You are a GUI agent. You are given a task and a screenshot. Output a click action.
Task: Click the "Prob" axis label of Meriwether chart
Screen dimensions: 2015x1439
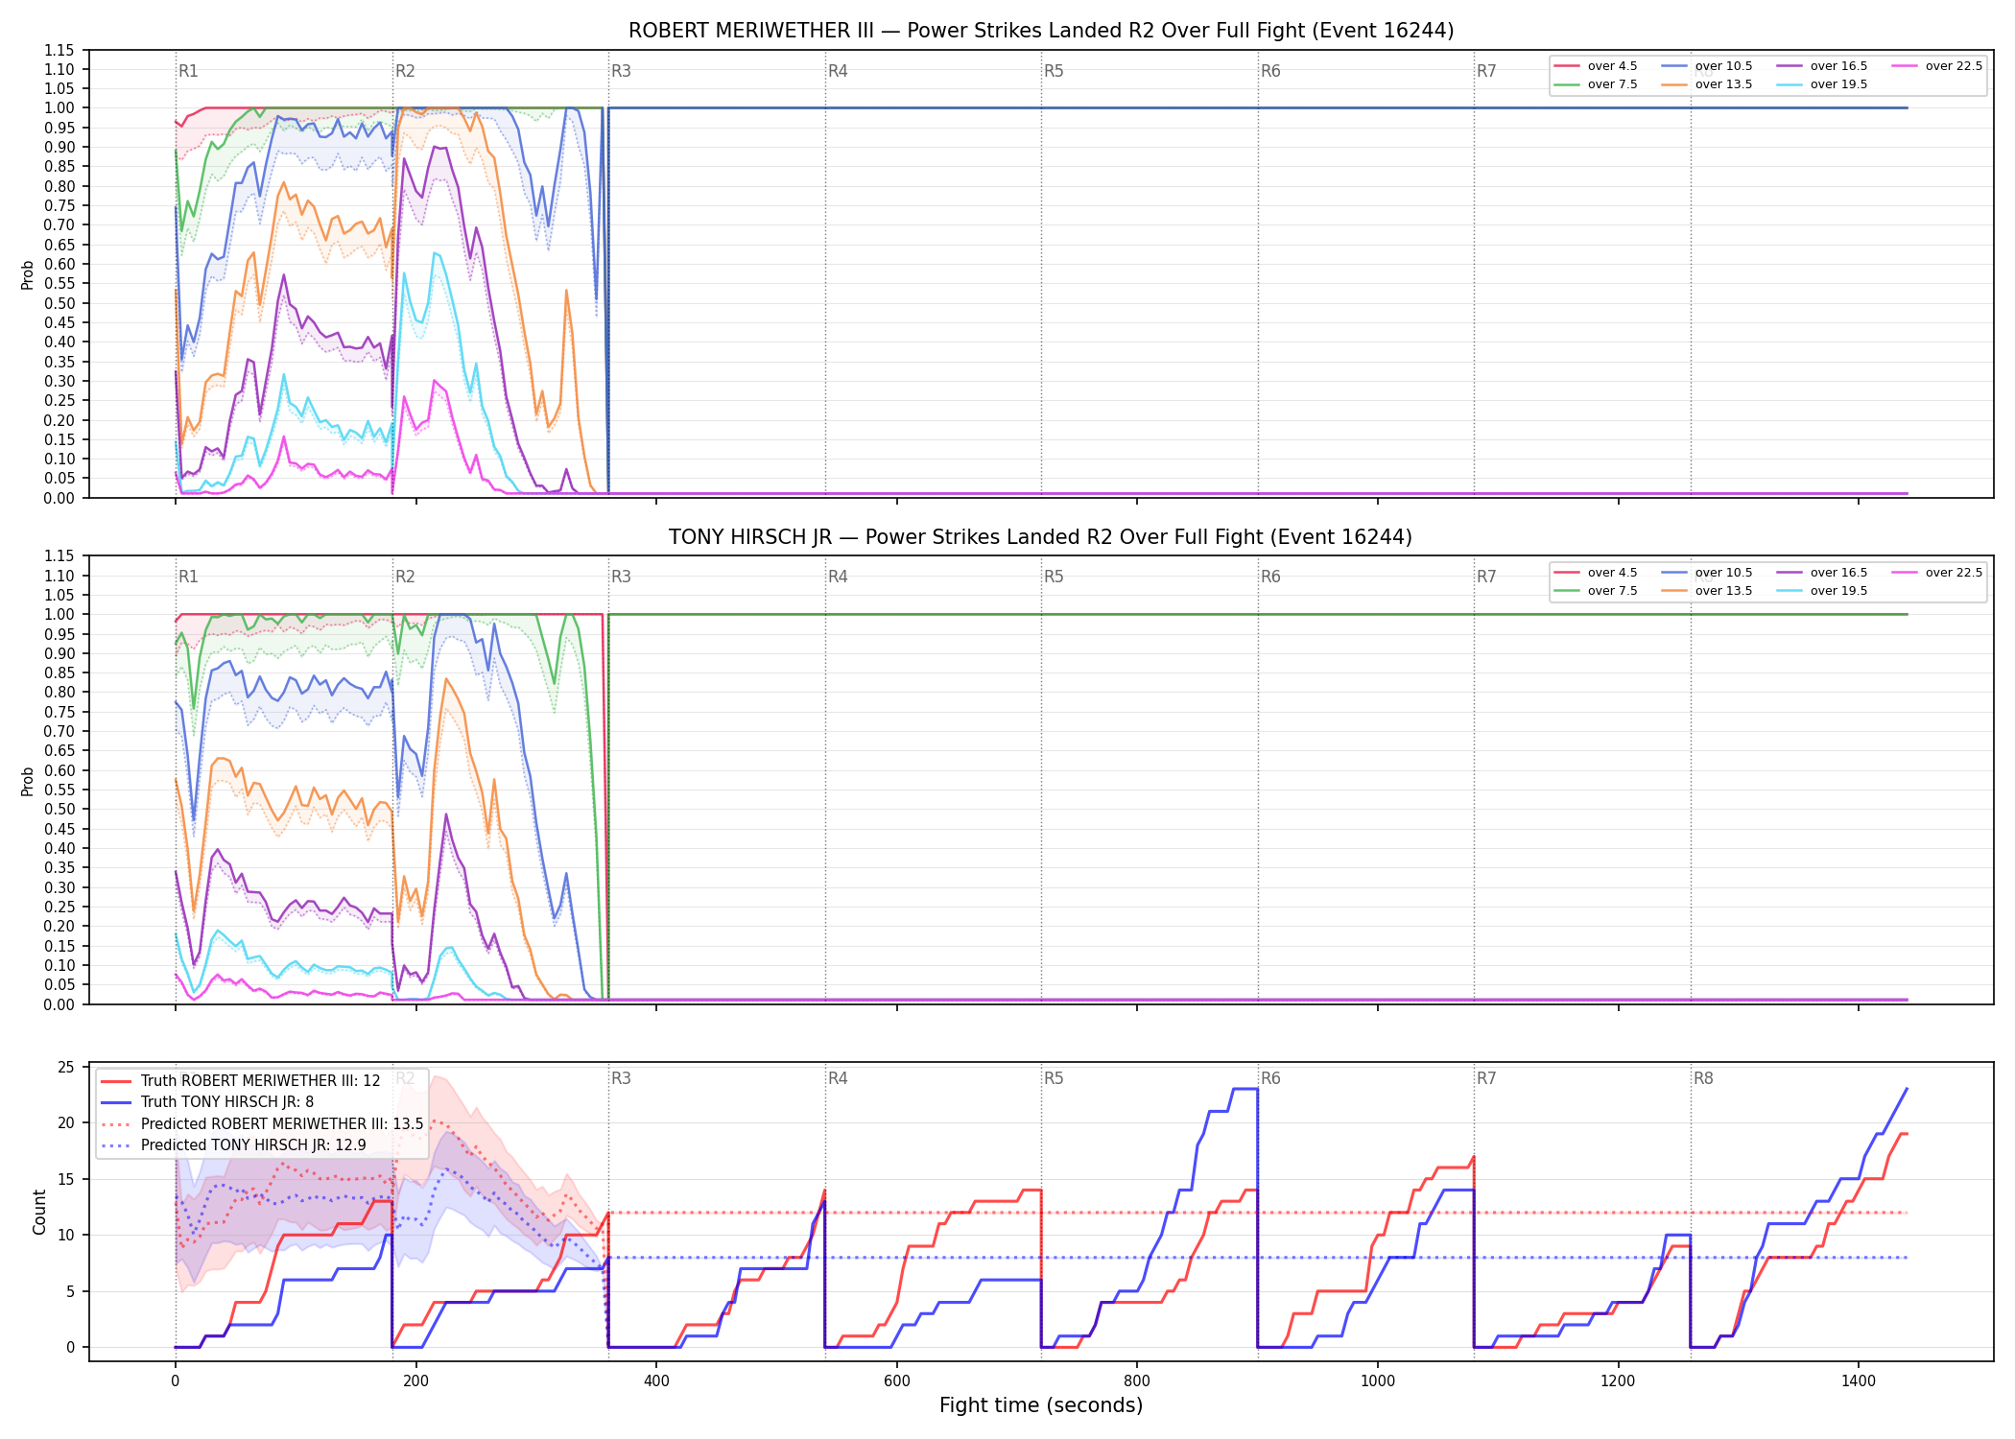[x=28, y=274]
